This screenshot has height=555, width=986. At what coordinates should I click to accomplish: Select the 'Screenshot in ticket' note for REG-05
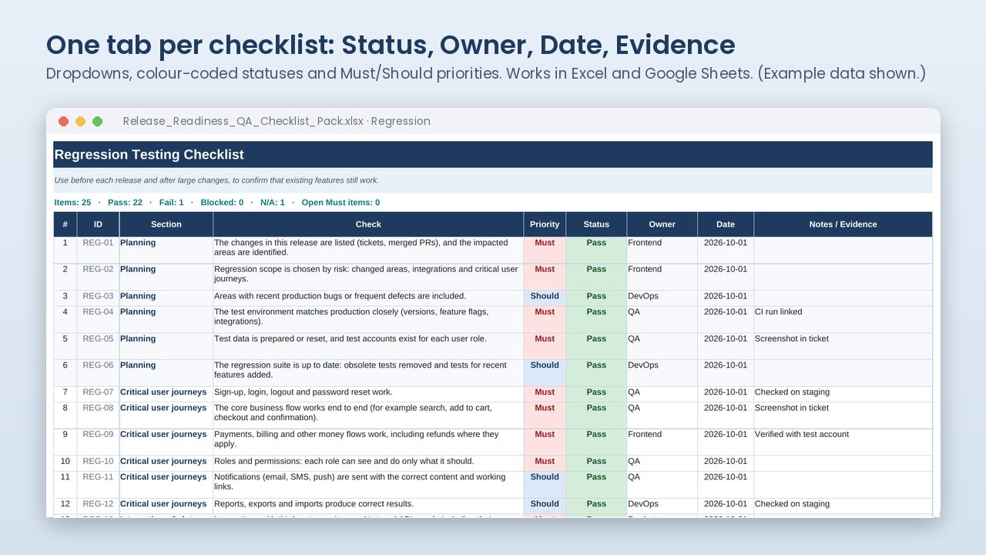click(843, 346)
